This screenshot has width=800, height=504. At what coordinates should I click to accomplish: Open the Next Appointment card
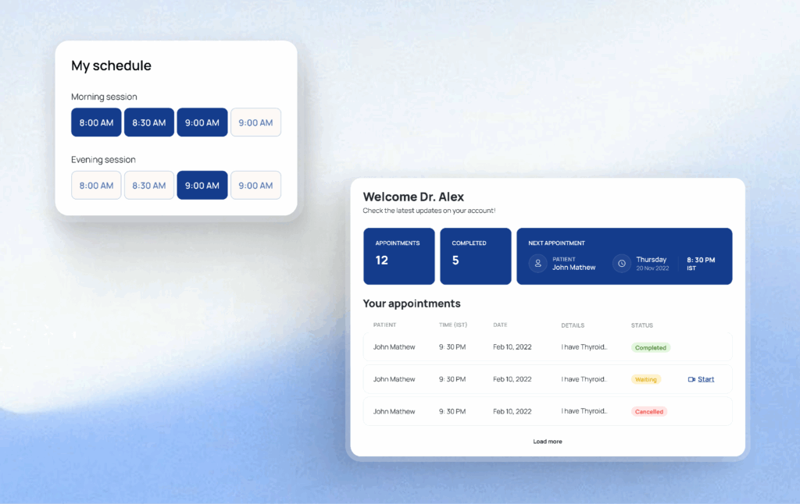(624, 256)
